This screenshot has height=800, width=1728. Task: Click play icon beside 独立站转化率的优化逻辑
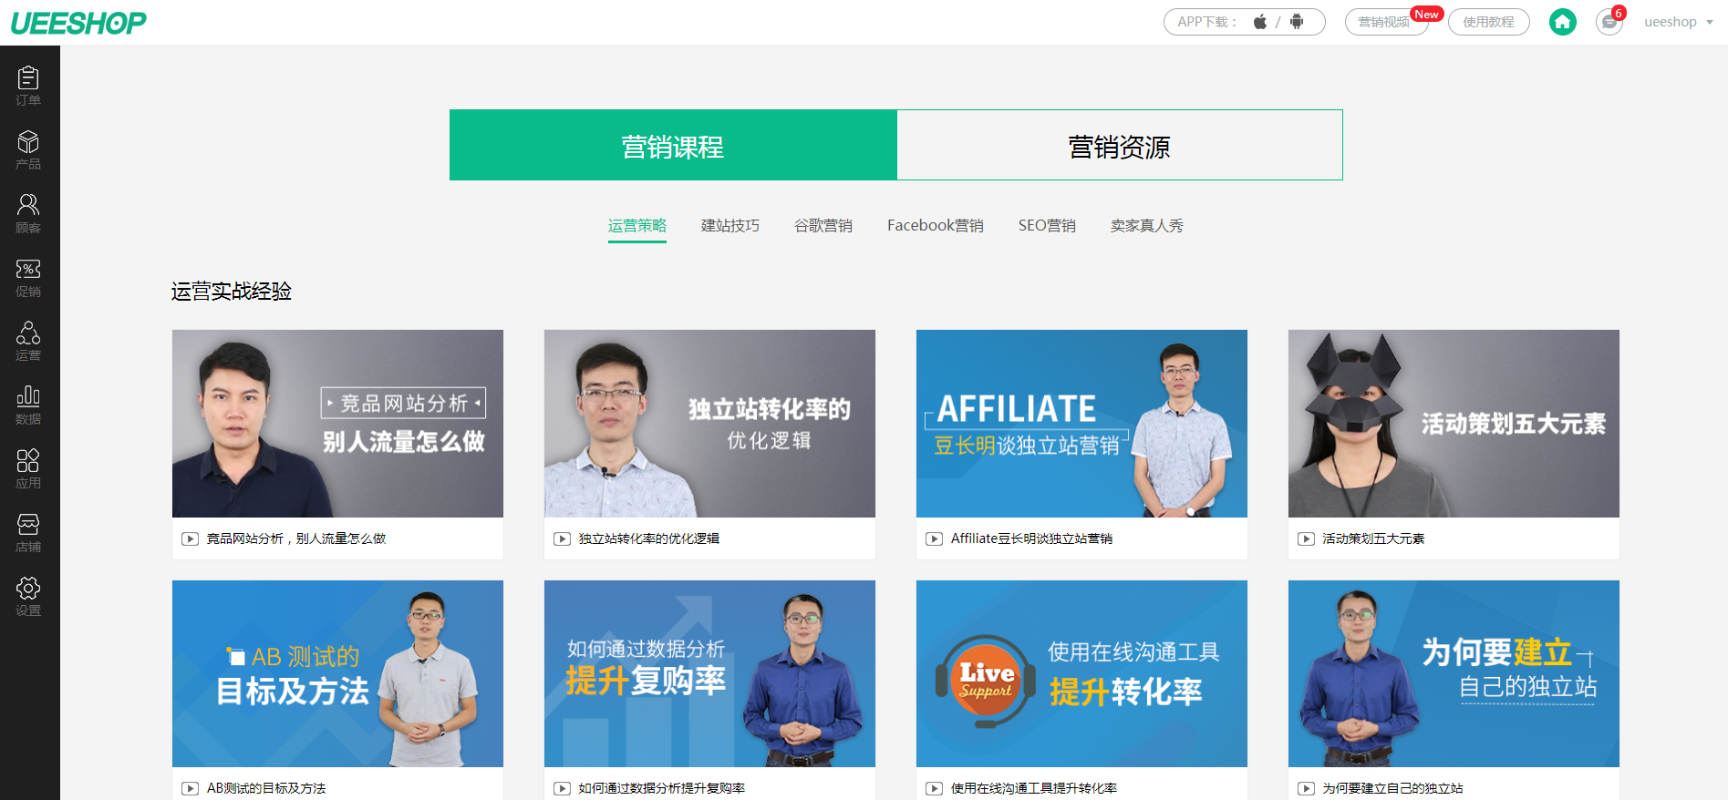(x=563, y=538)
